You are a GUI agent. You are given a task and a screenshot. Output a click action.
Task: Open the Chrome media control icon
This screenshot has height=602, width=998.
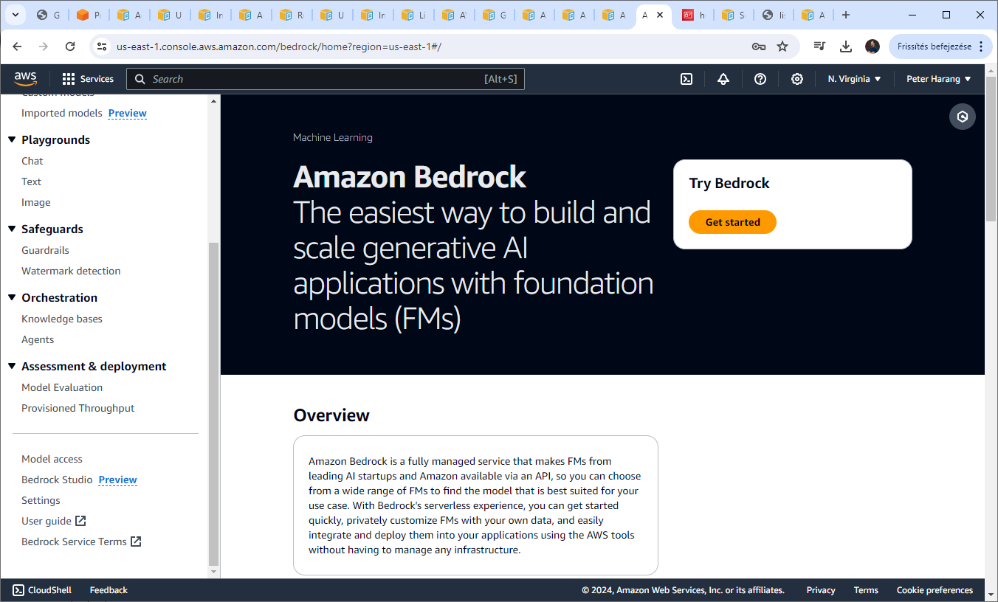[x=819, y=46]
